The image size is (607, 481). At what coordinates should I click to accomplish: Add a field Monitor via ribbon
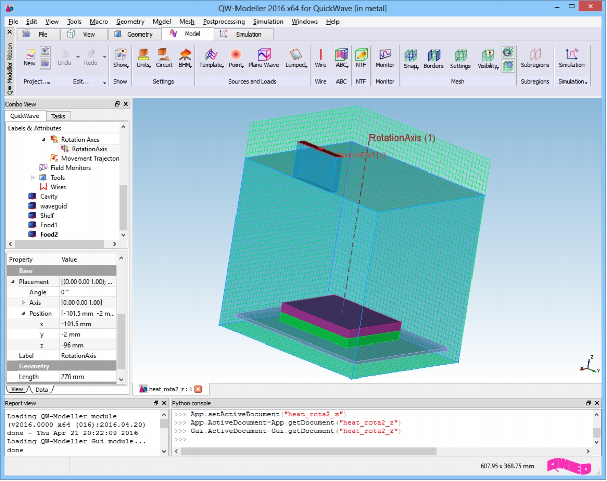click(x=385, y=58)
